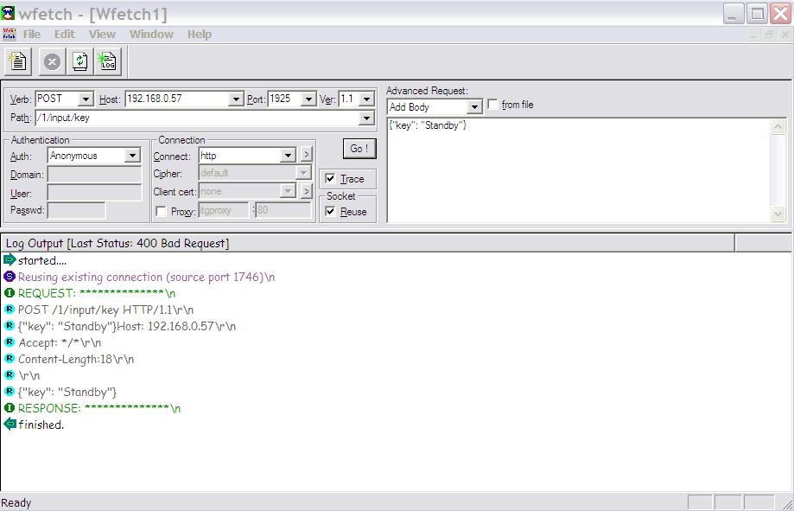Image resolution: width=794 pixels, height=511 pixels.
Task: Open the Window menu
Action: pos(151,35)
